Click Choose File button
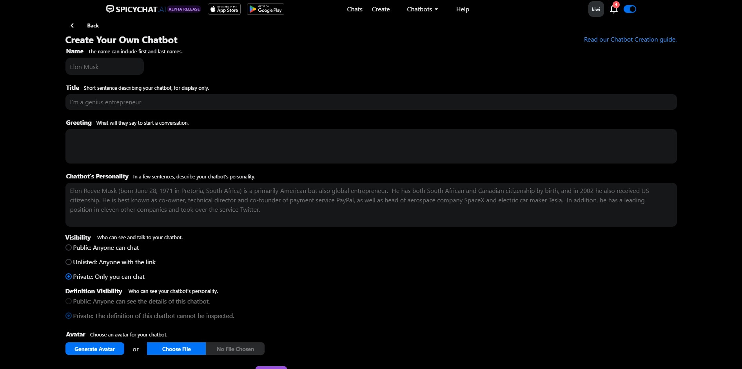The width and height of the screenshot is (742, 369). [x=176, y=349]
